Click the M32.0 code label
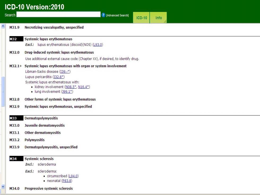Viewport: 260px width, 195px height. pyautogui.click(x=14, y=53)
